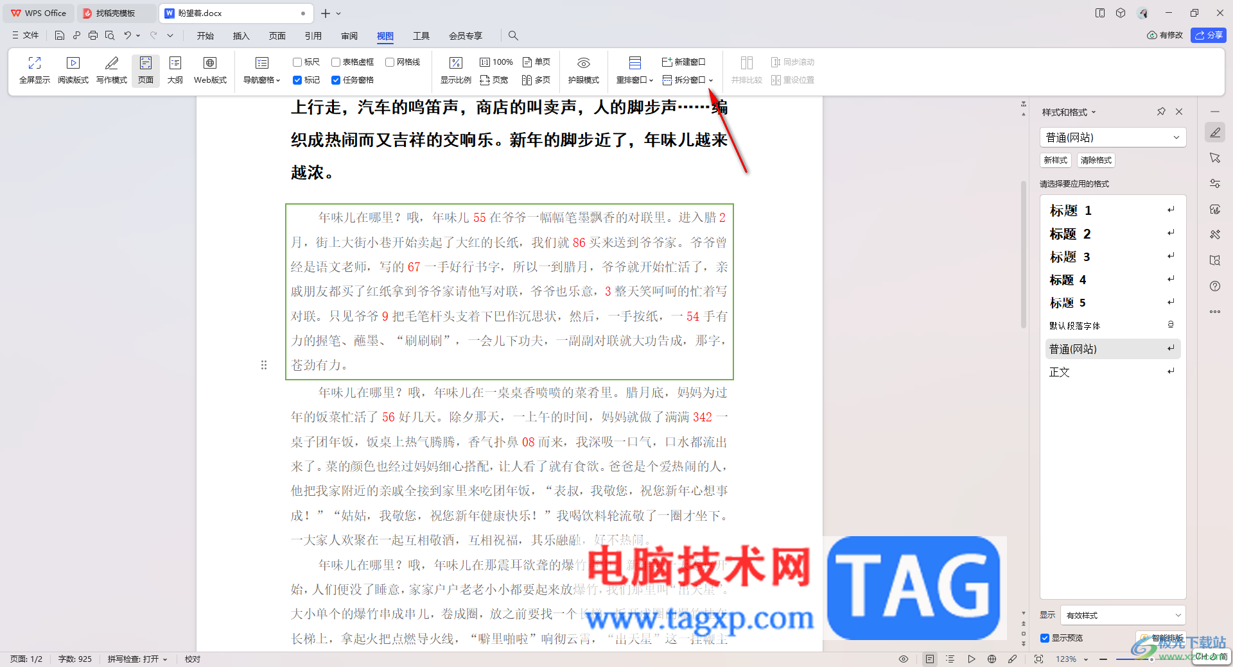This screenshot has width=1233, height=667.
Task: Click the zoom out minus button
Action: pyautogui.click(x=1103, y=659)
